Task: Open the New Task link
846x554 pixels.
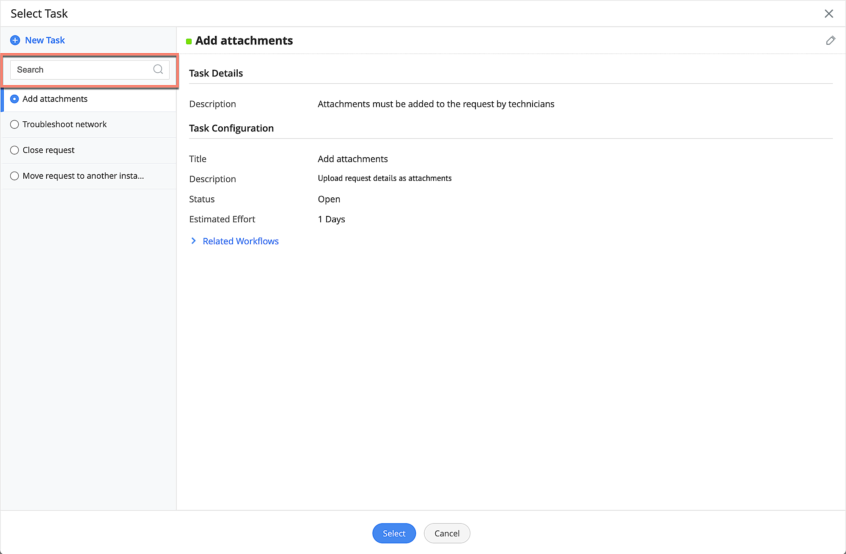Action: 45,40
